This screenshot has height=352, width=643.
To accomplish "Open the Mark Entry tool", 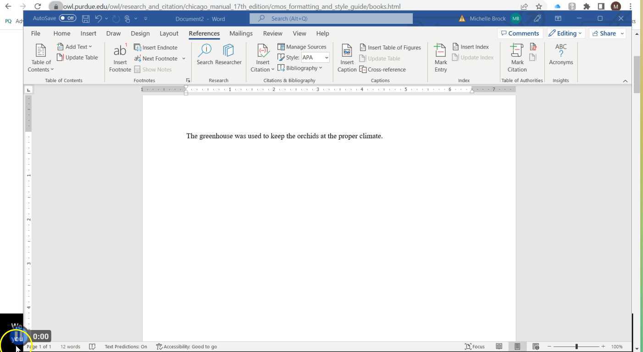I will pyautogui.click(x=440, y=57).
